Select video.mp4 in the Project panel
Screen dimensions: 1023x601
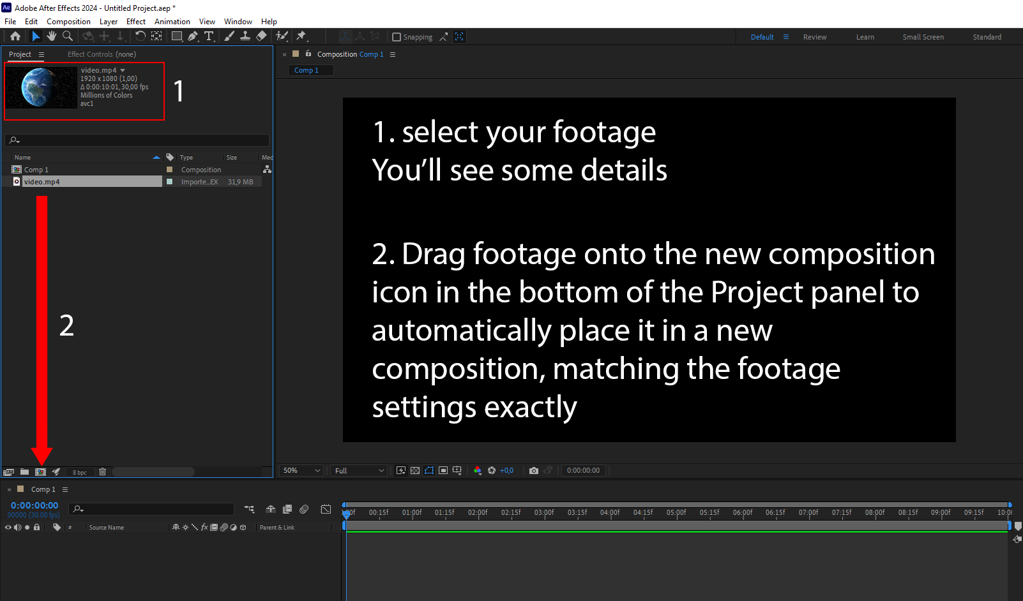click(x=42, y=181)
